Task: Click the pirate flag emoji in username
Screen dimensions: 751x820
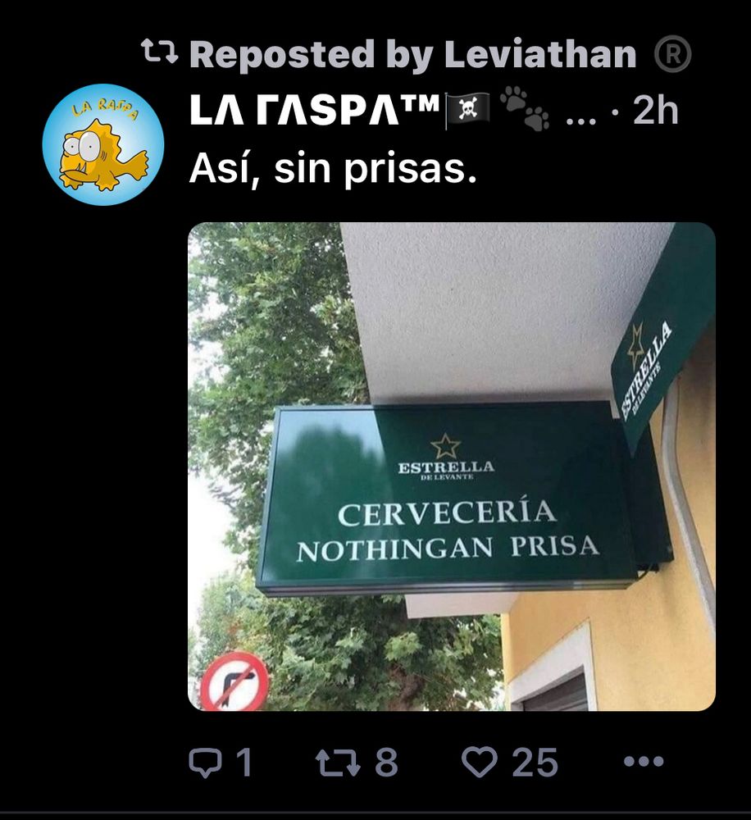Action: pos(467,110)
